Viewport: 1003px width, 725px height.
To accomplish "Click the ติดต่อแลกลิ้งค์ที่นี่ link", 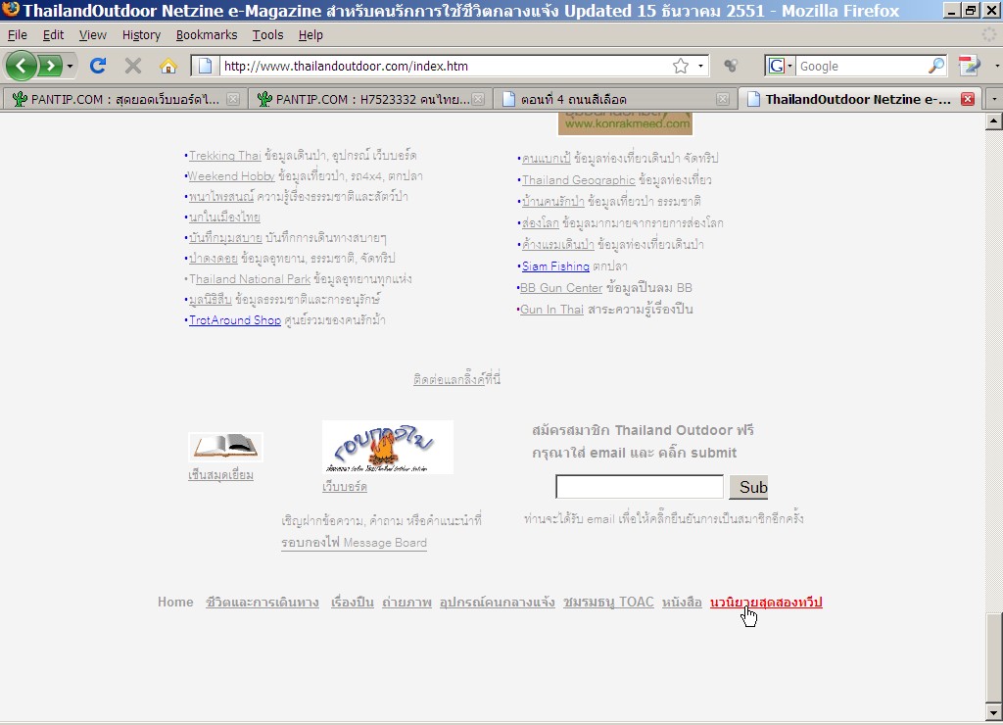I will 456,379.
